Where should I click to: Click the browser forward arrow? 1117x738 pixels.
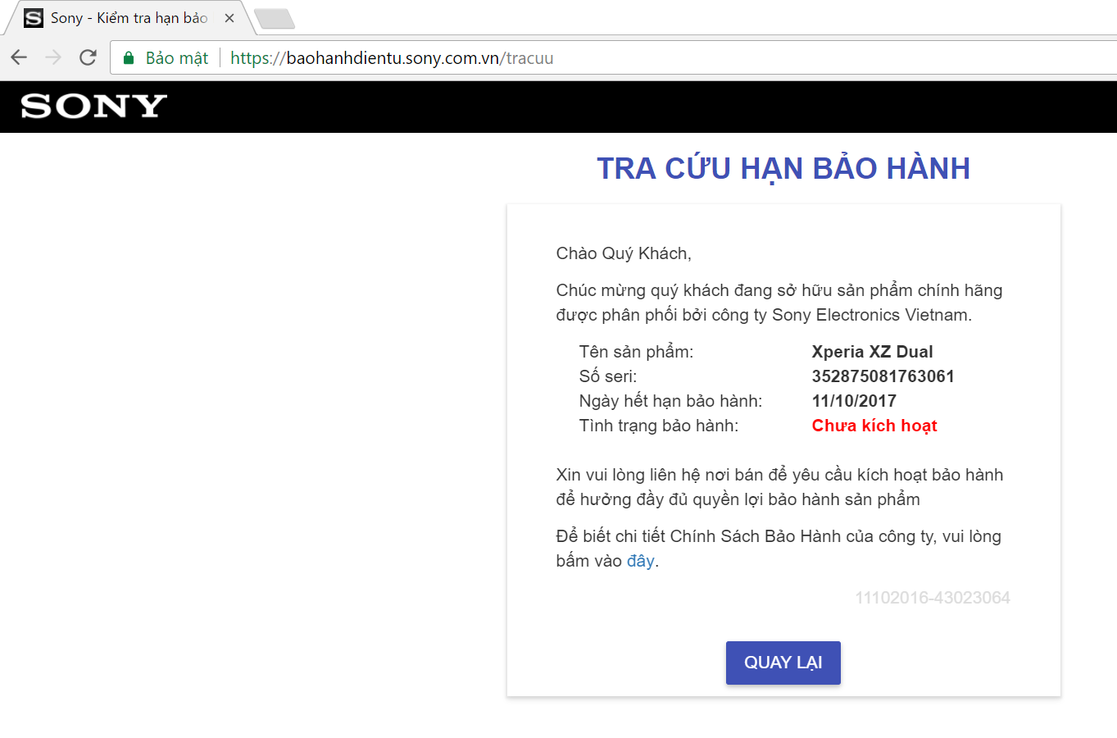click(53, 57)
